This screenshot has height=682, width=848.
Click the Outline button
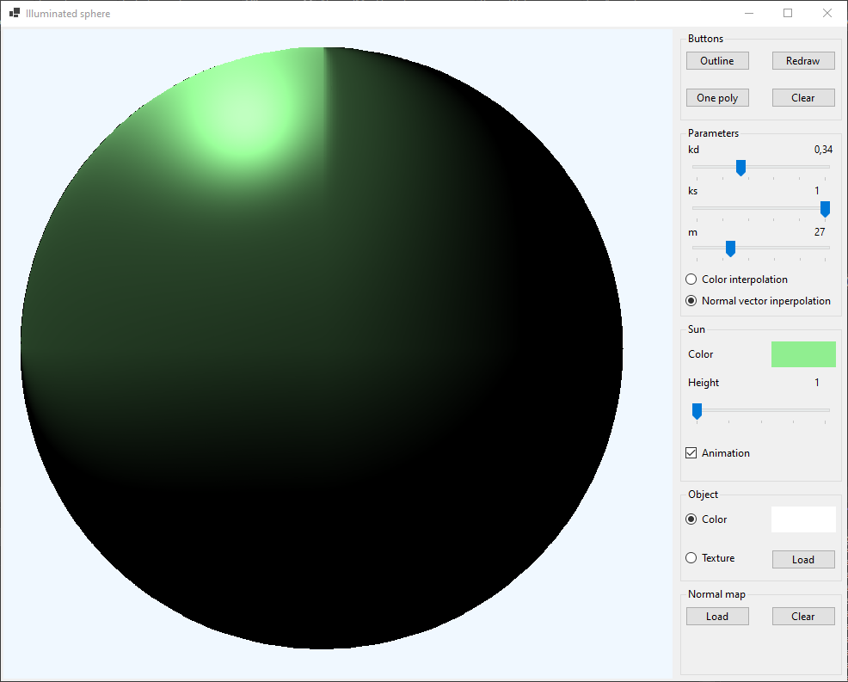point(717,61)
